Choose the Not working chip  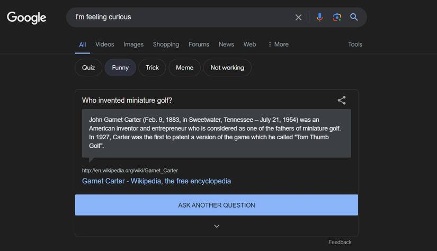227,68
